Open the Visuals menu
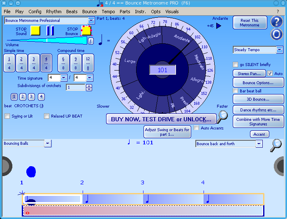Screen dimensions: 287x219 pos(172,12)
